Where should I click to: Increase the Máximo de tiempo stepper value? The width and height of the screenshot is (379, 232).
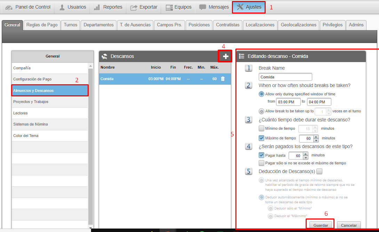pyautogui.click(x=316, y=136)
